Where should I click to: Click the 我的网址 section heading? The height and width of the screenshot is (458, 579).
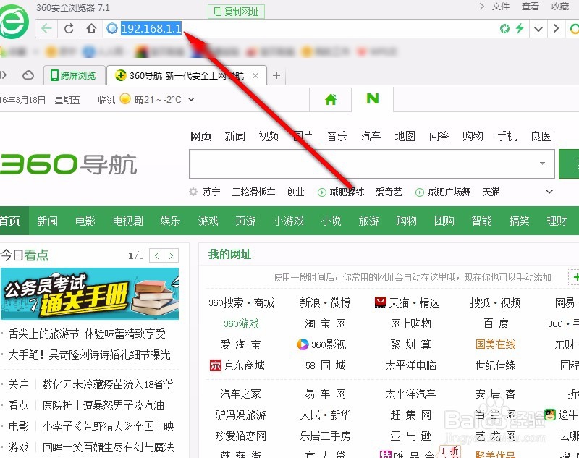coord(229,254)
